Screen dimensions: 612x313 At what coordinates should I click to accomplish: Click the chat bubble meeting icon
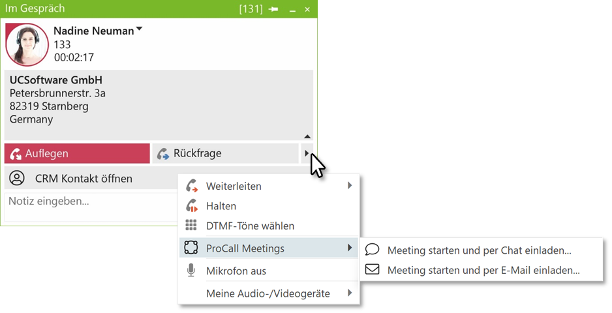(x=372, y=250)
